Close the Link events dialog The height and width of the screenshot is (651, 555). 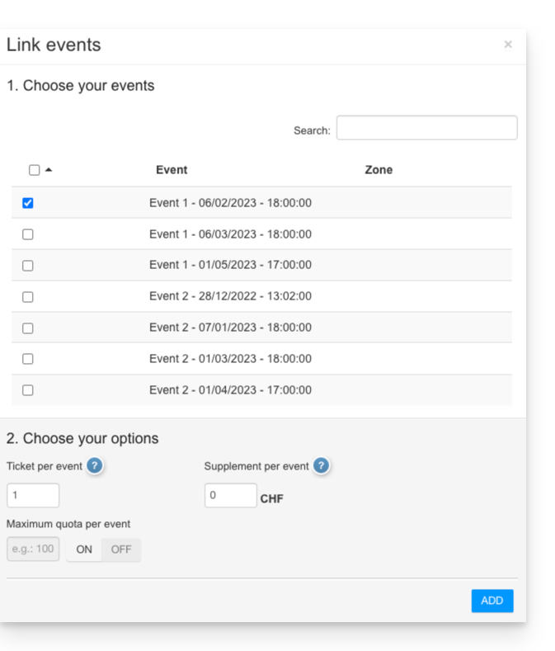(x=508, y=45)
